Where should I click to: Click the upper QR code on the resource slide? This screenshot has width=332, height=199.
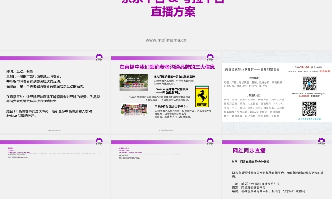[x=309, y=83]
